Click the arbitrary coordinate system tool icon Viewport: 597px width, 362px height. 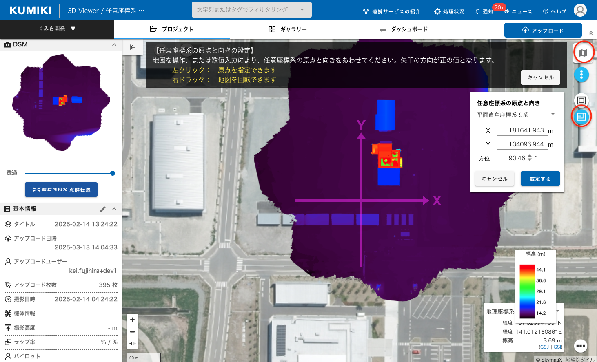581,117
